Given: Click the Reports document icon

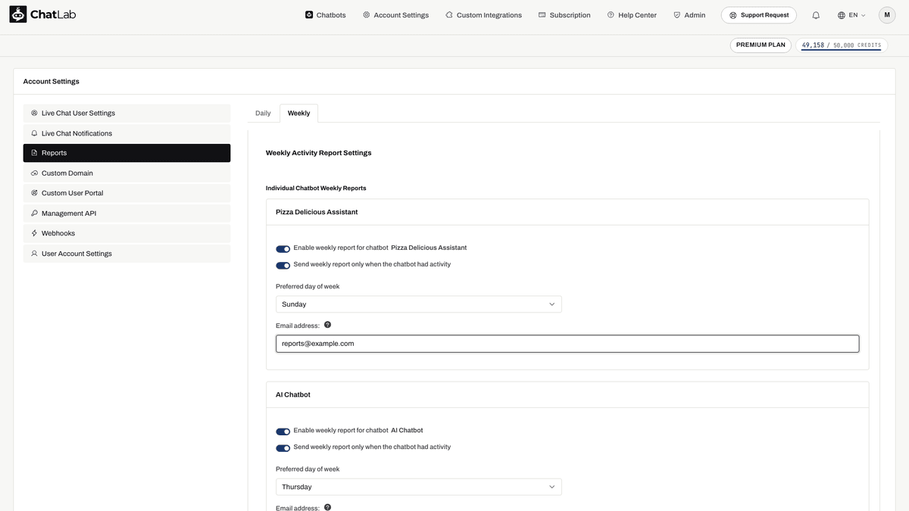Looking at the screenshot, I should pyautogui.click(x=34, y=153).
